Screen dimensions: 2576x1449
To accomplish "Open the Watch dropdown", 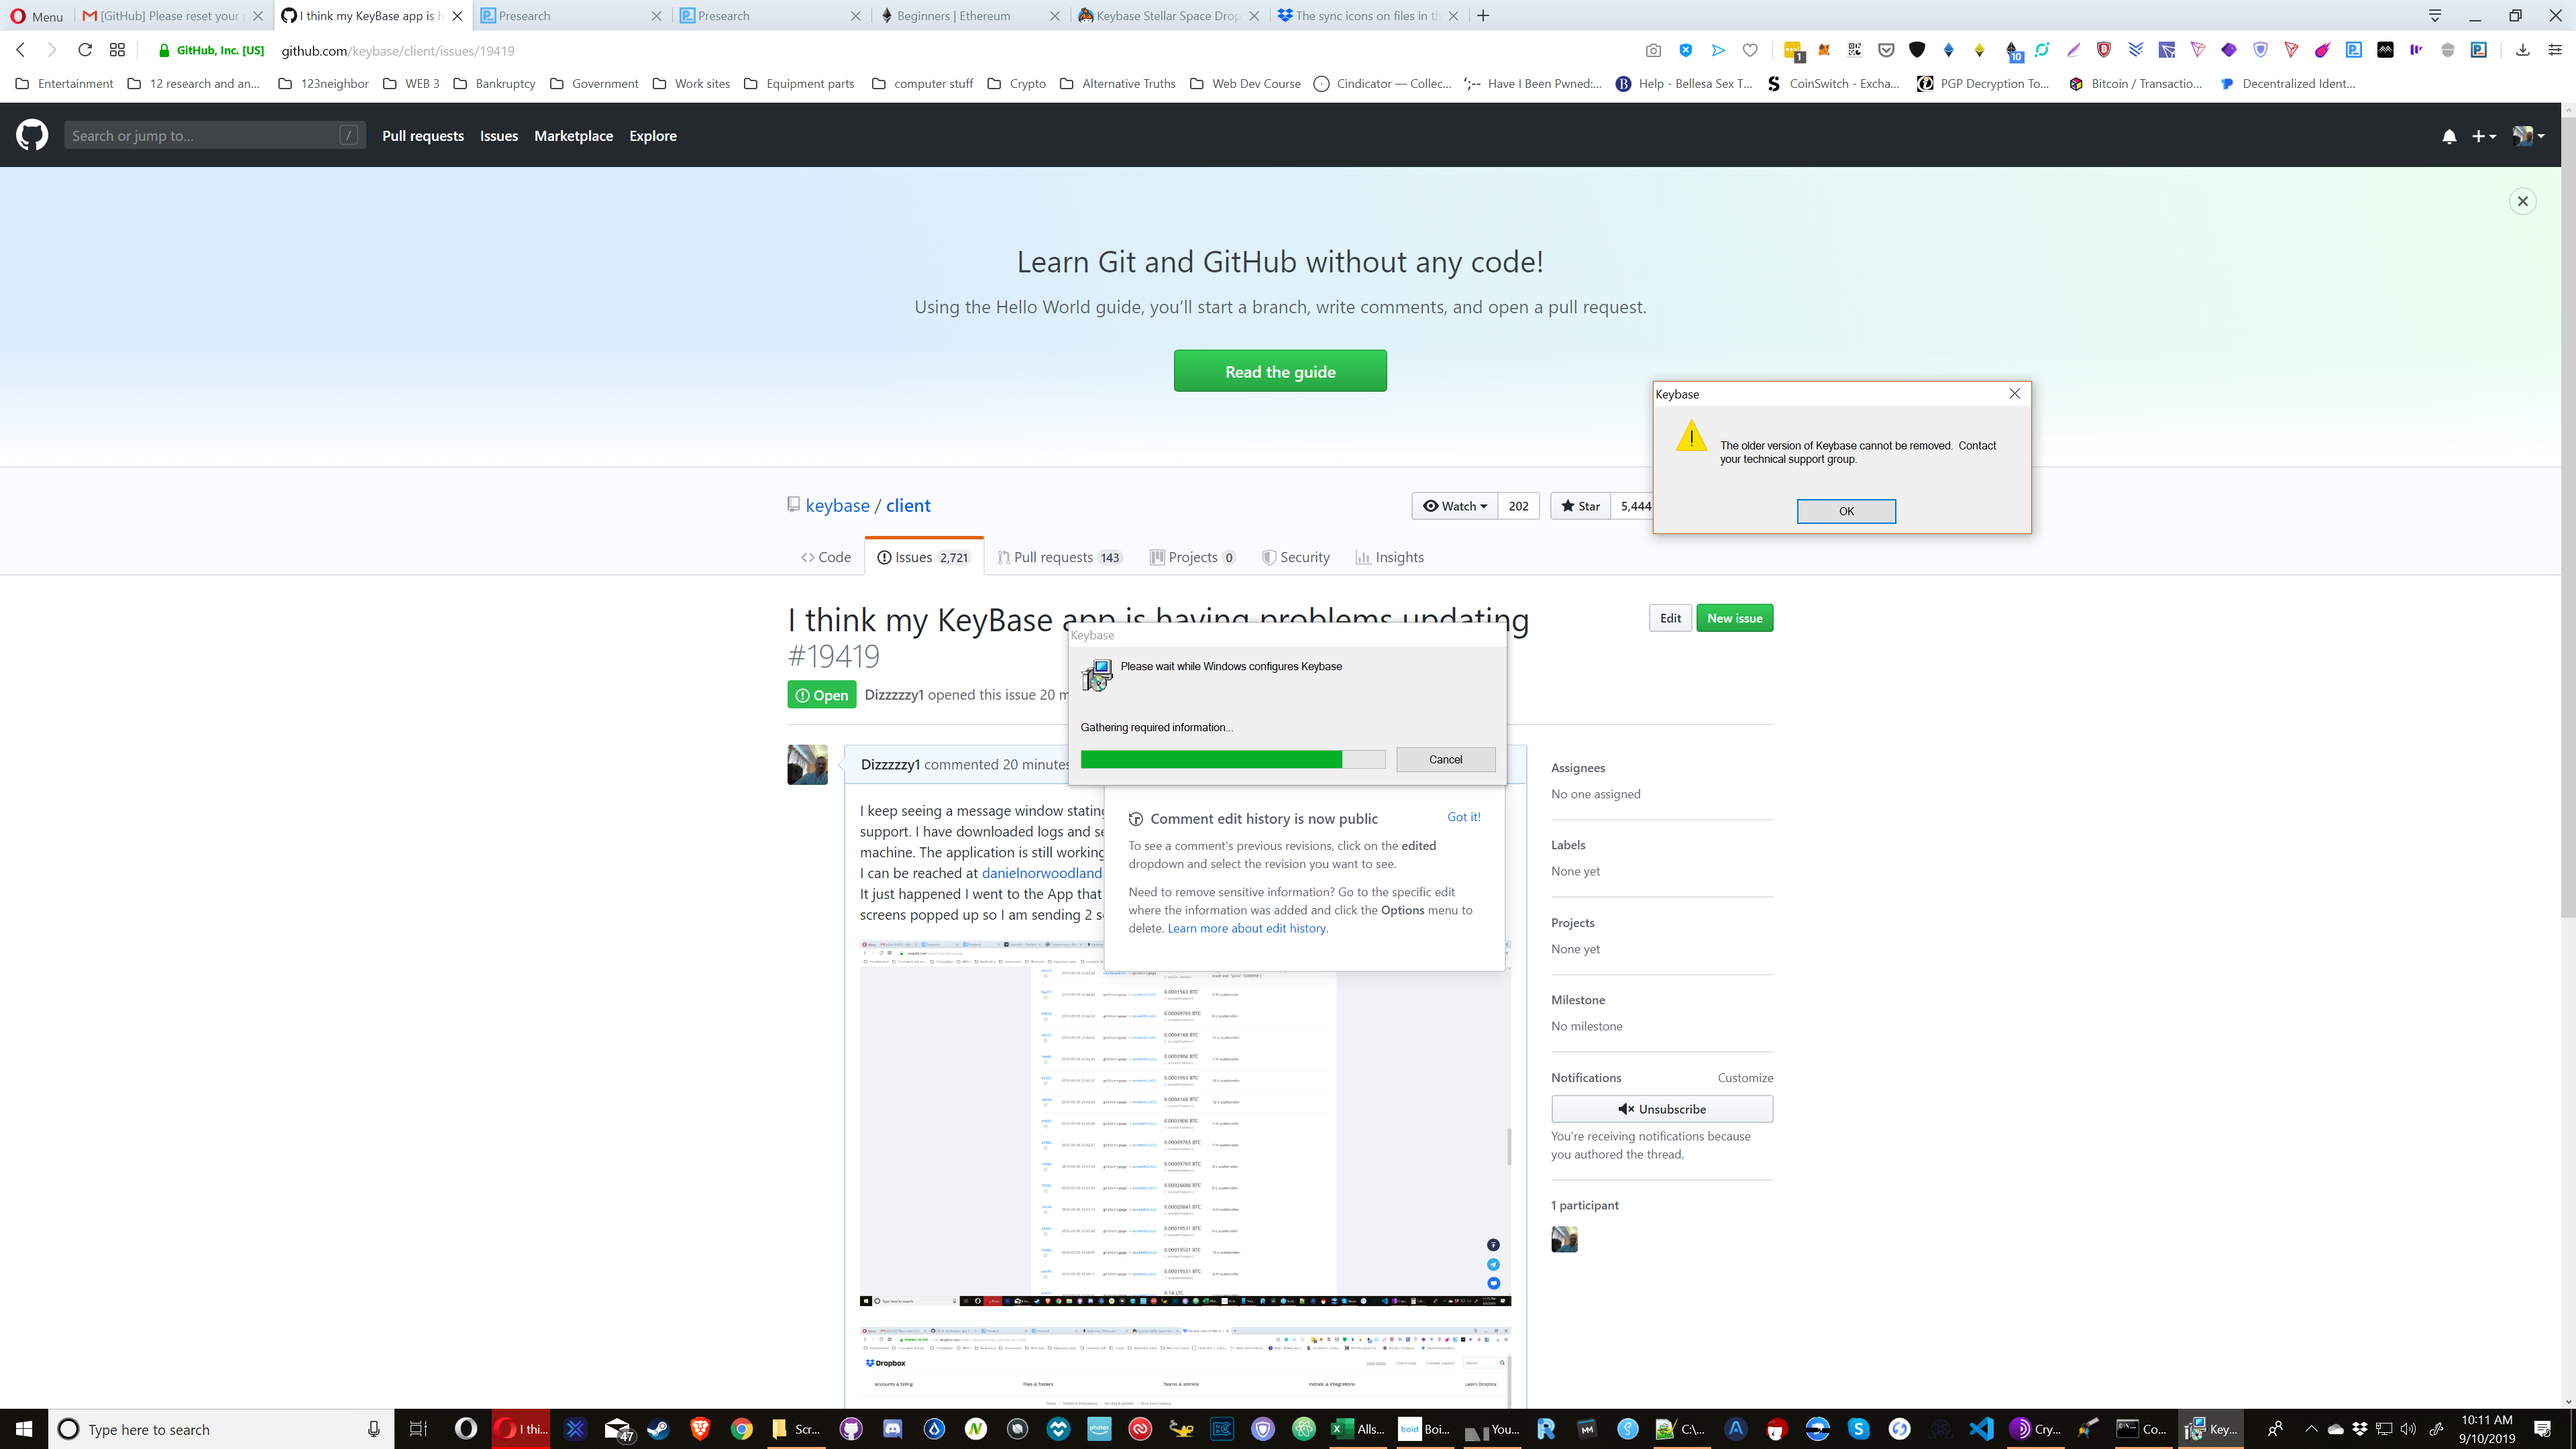I will coord(1455,506).
